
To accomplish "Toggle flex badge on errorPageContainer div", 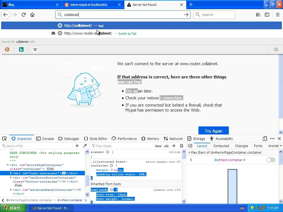I will 50,169.
